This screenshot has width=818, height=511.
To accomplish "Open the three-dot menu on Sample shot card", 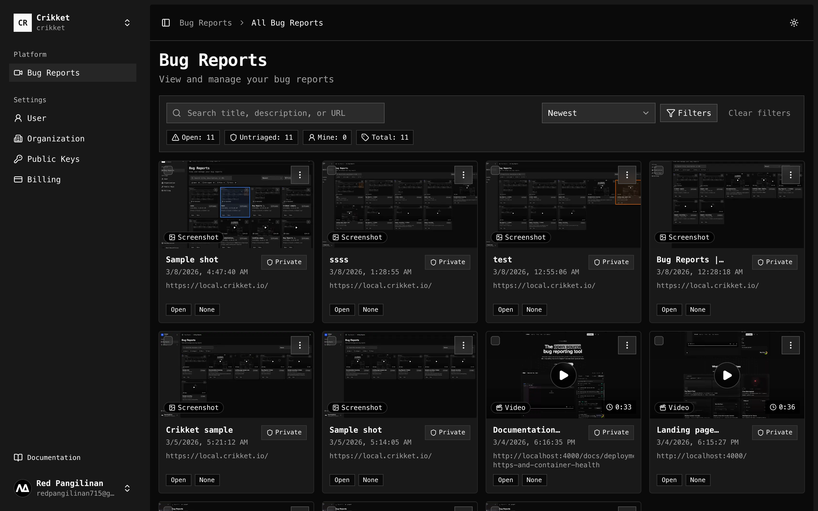I will [300, 175].
